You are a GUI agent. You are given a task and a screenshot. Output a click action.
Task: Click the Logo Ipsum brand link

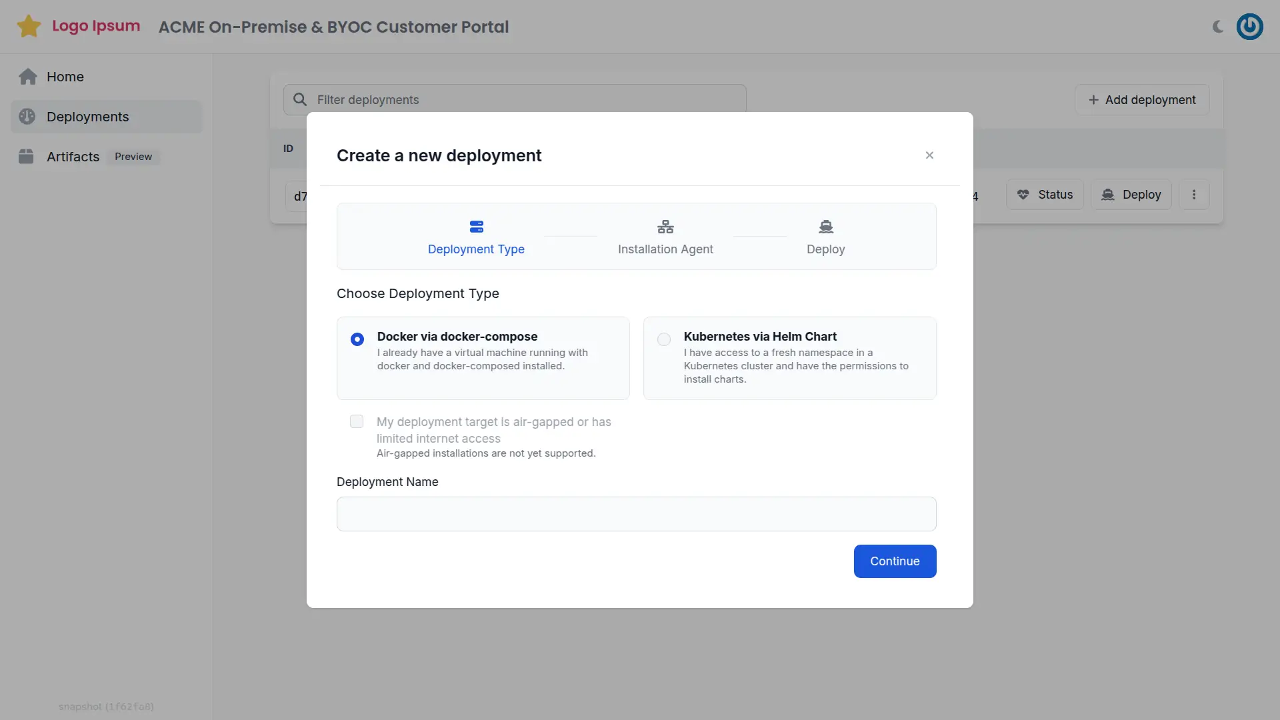96,26
